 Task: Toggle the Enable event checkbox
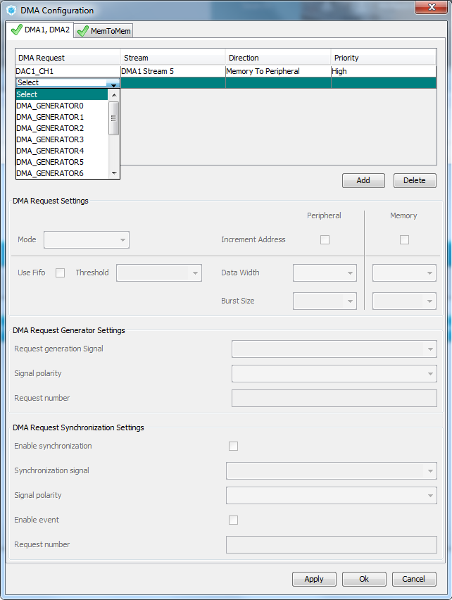(x=233, y=520)
